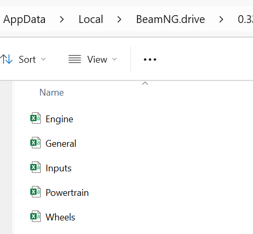
Task: Select the Wheels file name
Action: pos(60,217)
